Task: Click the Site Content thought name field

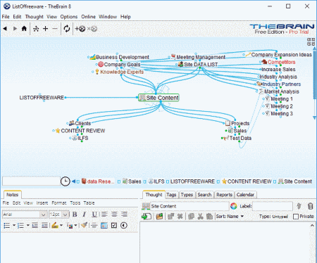Action: 189,206
